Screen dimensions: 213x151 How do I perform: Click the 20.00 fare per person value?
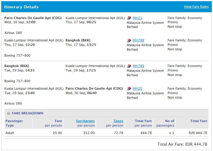coord(57,133)
